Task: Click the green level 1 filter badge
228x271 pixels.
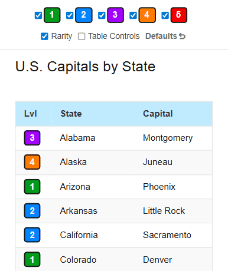Action: click(x=52, y=15)
